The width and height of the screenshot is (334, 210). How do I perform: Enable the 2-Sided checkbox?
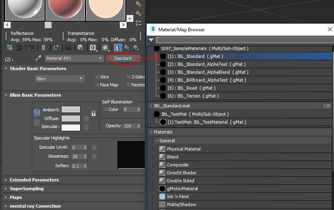128,77
